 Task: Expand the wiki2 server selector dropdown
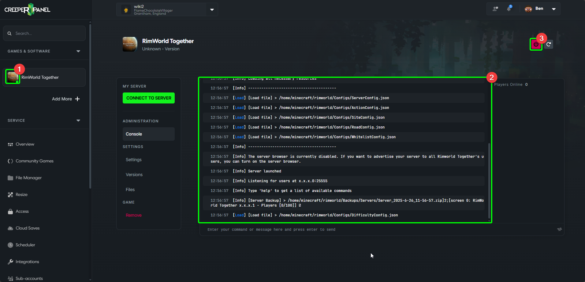coord(212,10)
